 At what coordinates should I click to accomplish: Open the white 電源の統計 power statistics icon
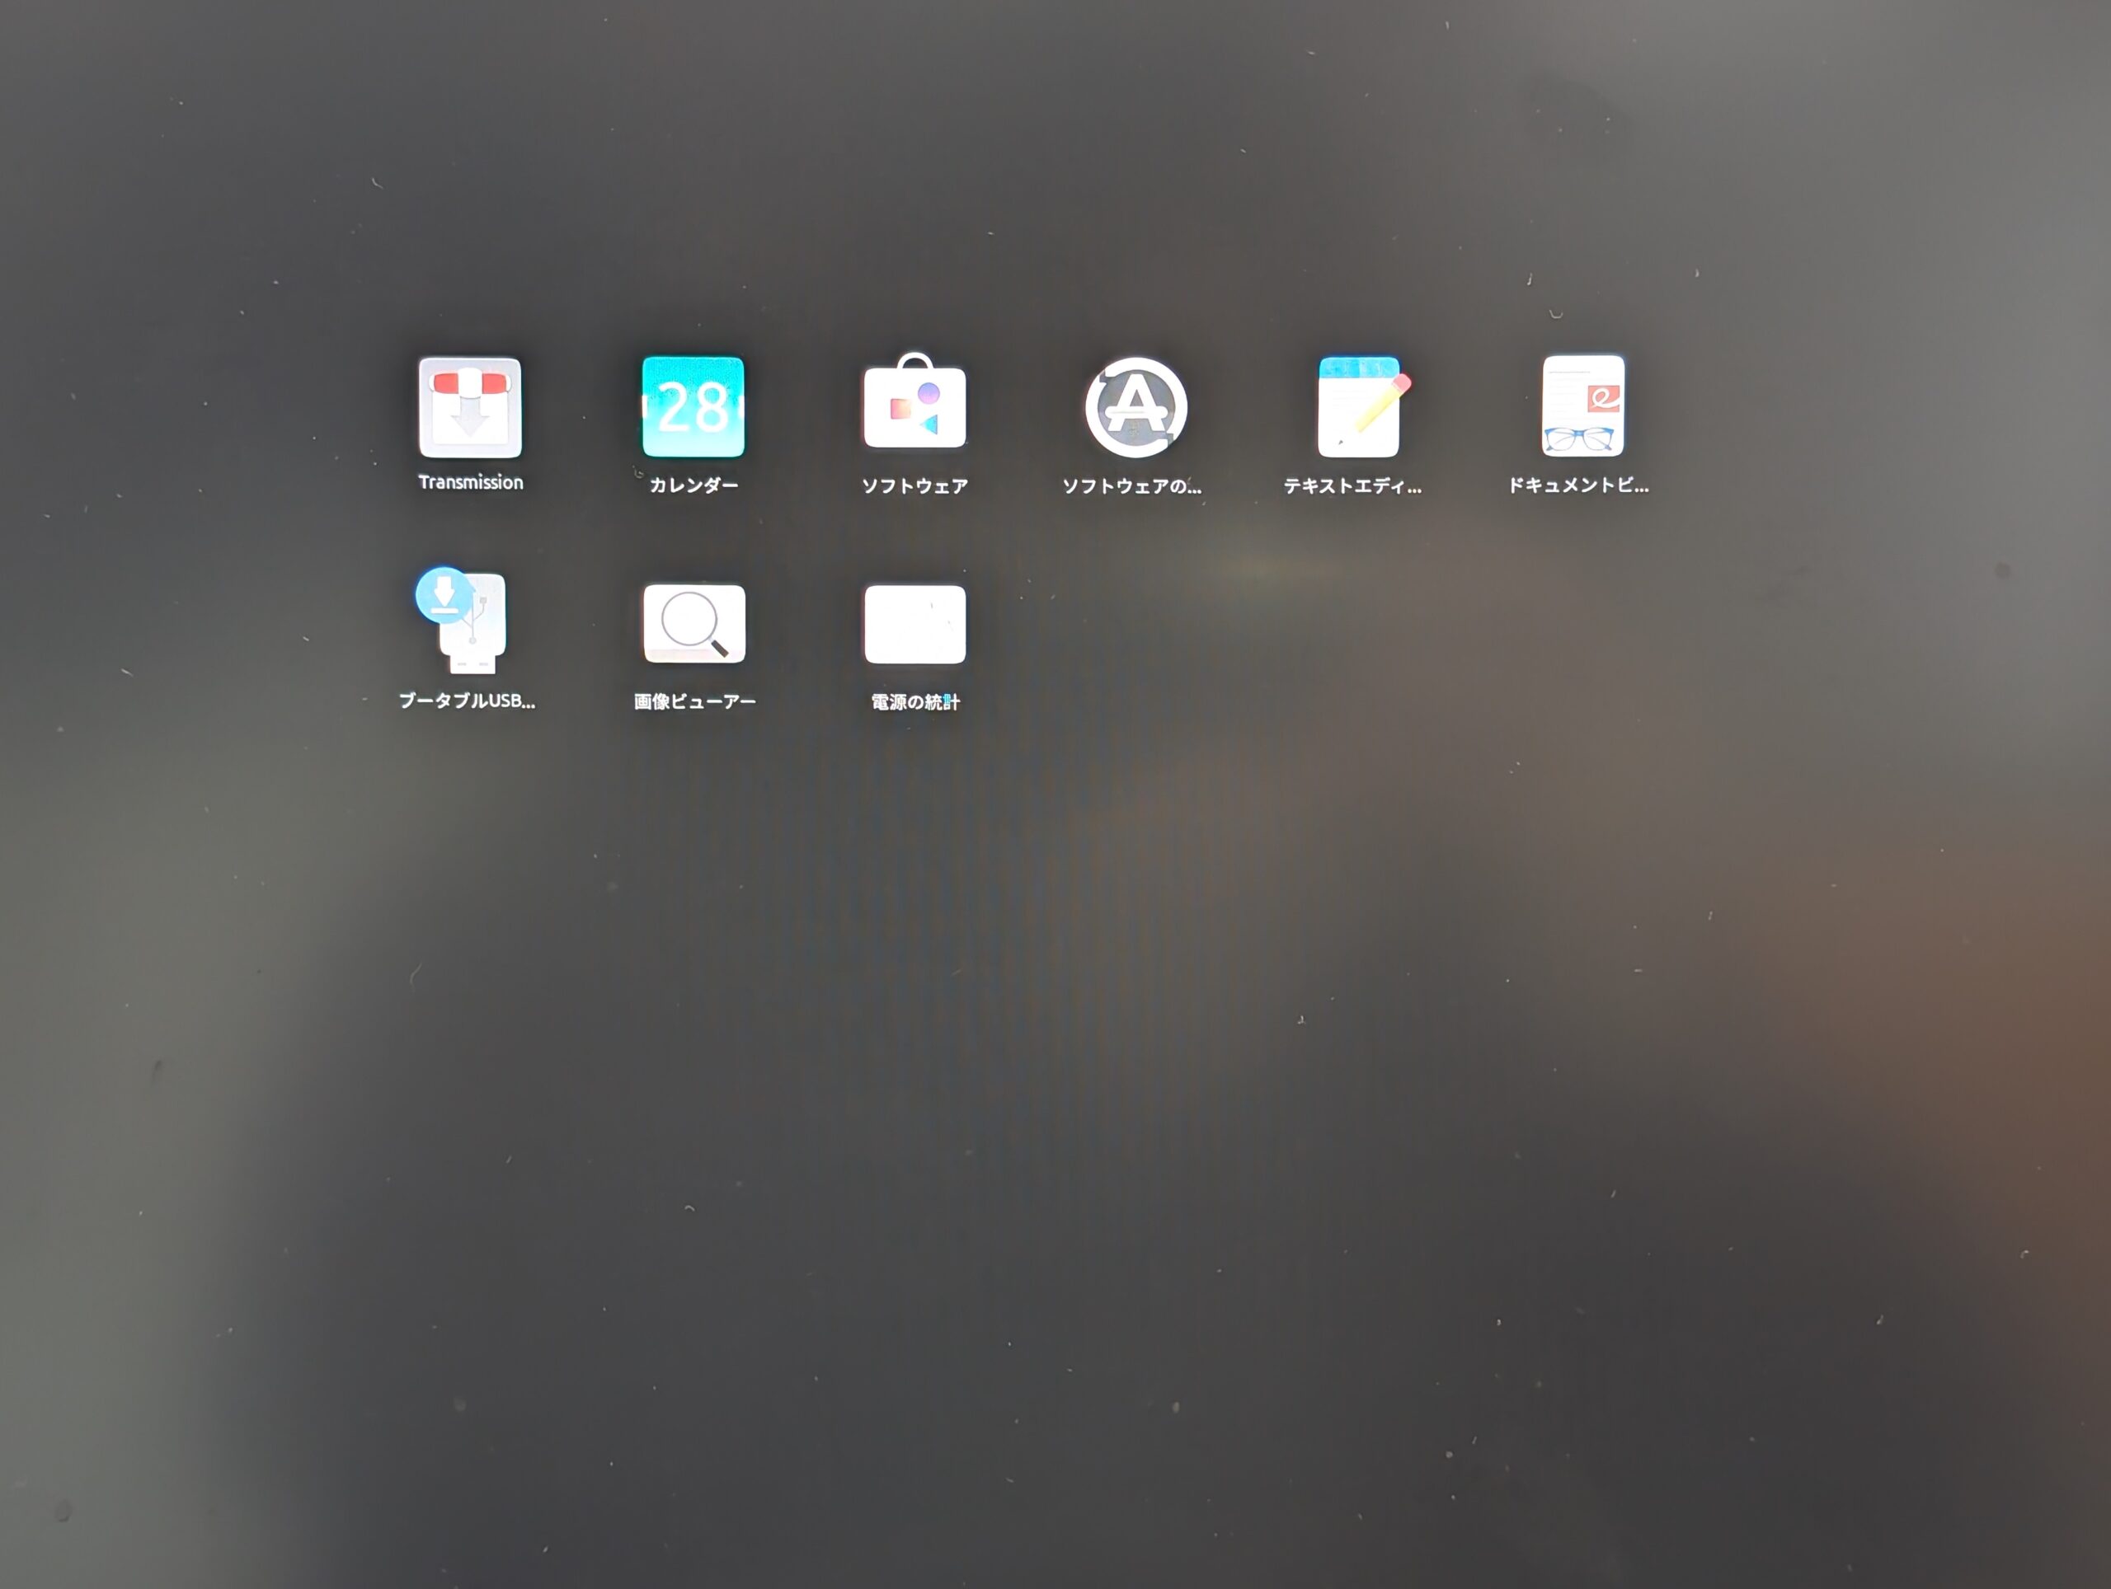(x=914, y=624)
